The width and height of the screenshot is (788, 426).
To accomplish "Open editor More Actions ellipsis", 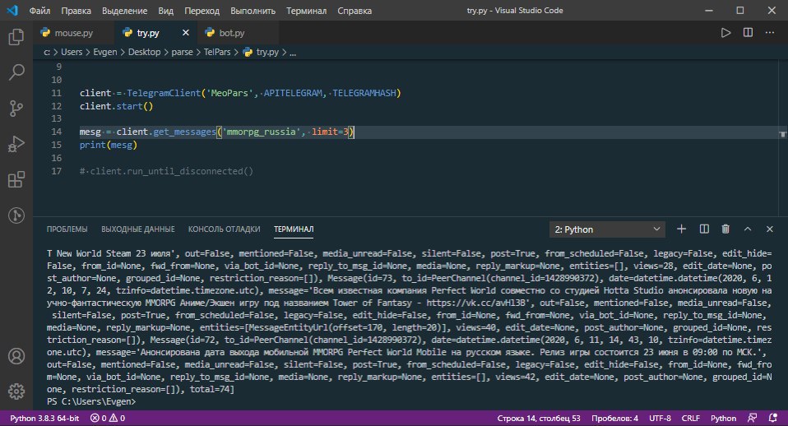I will pos(770,33).
